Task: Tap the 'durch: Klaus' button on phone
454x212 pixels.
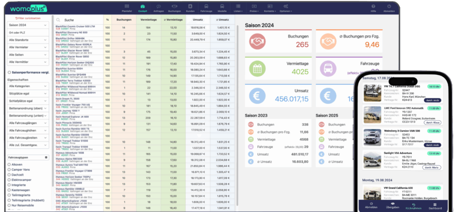Action: (x=432, y=123)
